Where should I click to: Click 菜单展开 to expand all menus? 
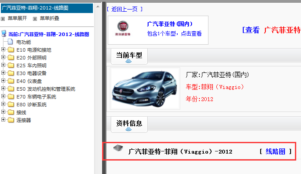coord(17,18)
